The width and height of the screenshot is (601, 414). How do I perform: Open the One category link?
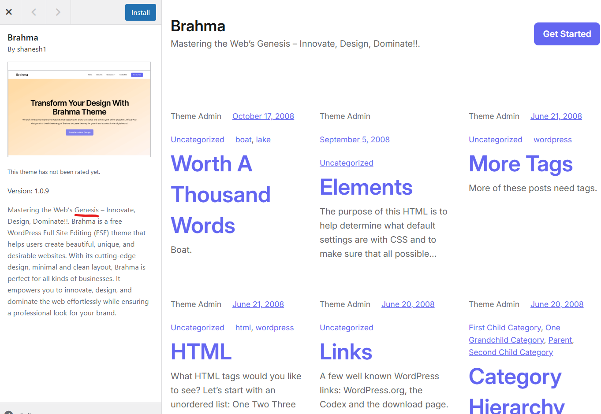(553, 328)
